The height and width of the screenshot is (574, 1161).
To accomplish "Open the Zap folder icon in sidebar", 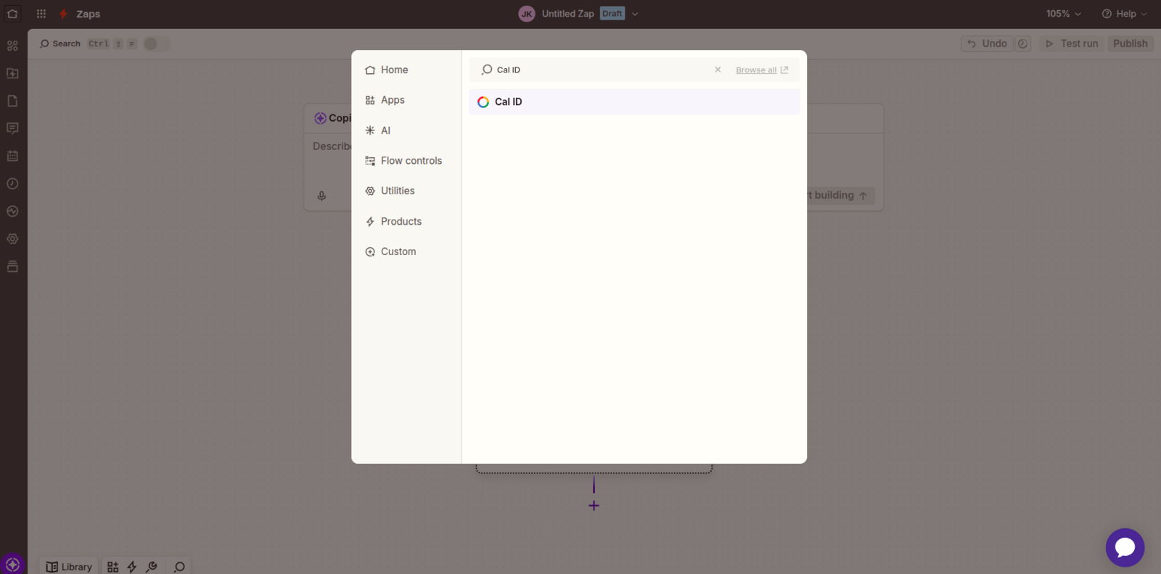I will pyautogui.click(x=12, y=73).
